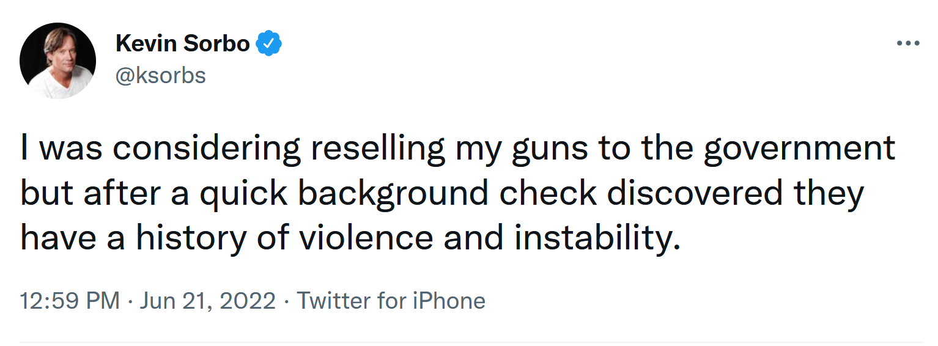Open the more options ellipsis menu
Image resolution: width=938 pixels, height=346 pixels.
click(x=908, y=43)
